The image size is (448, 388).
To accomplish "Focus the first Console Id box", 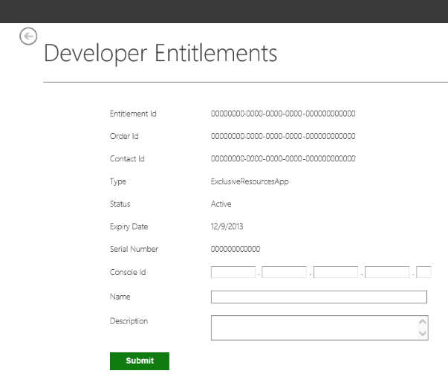I will pyautogui.click(x=233, y=272).
